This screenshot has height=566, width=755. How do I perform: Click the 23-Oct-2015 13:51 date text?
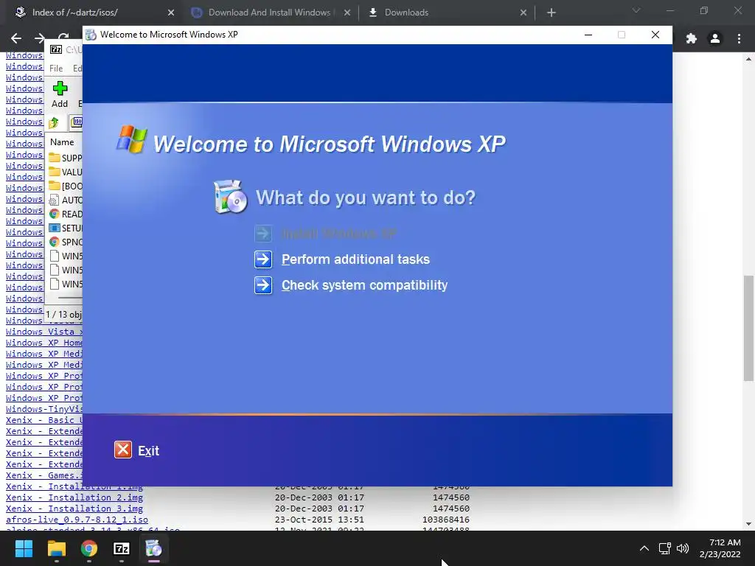coord(319,520)
